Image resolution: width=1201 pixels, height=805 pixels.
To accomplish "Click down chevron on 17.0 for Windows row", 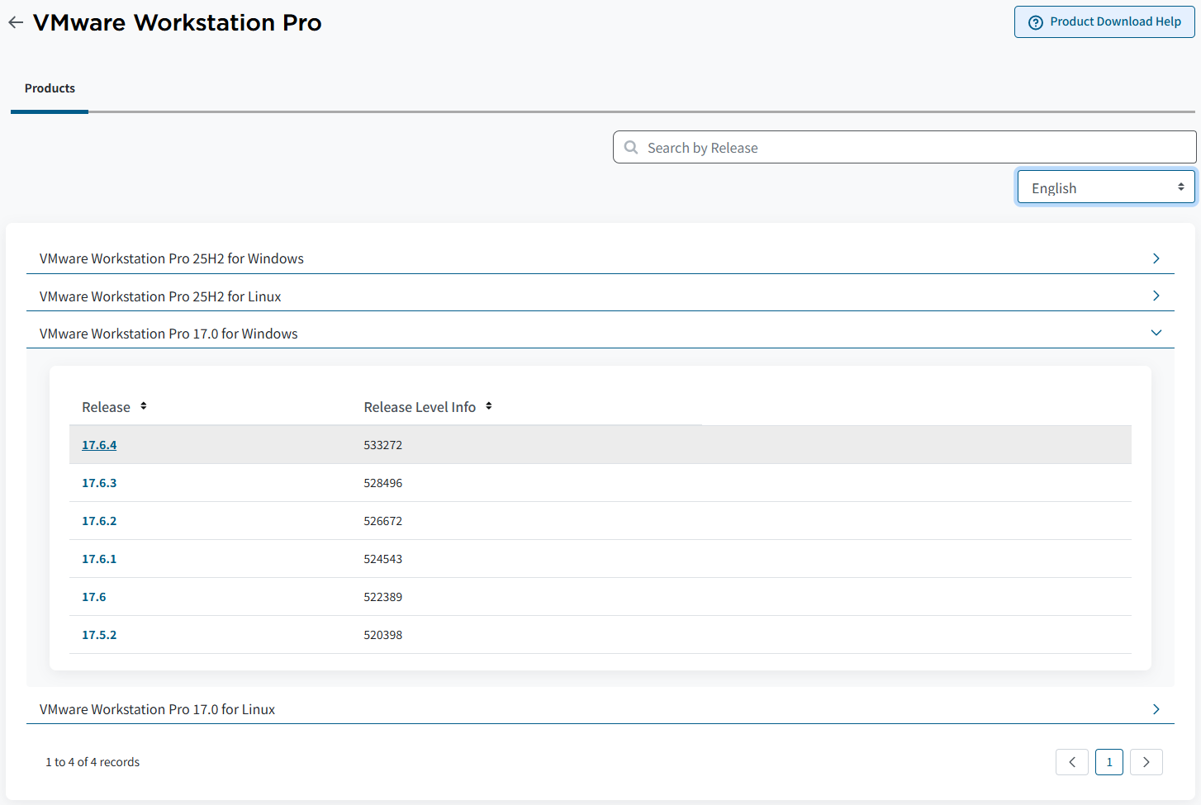I will tap(1156, 333).
